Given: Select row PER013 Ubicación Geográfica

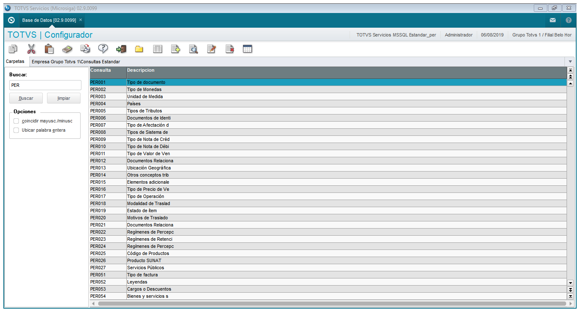Looking at the screenshot, I should [x=328, y=168].
